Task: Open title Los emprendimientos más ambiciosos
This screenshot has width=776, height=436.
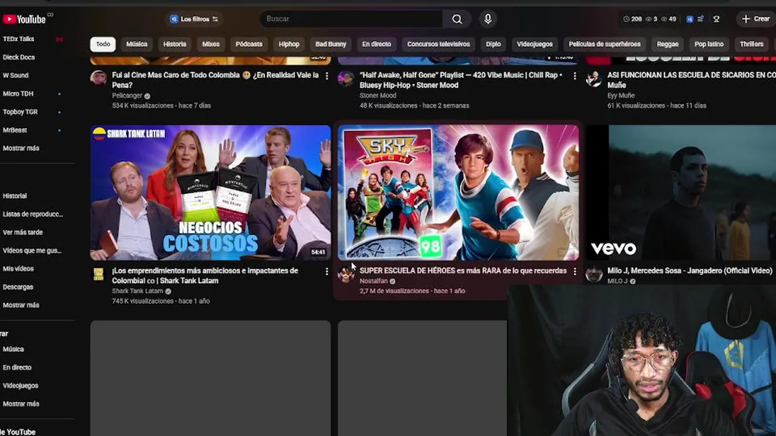Action: (x=205, y=276)
